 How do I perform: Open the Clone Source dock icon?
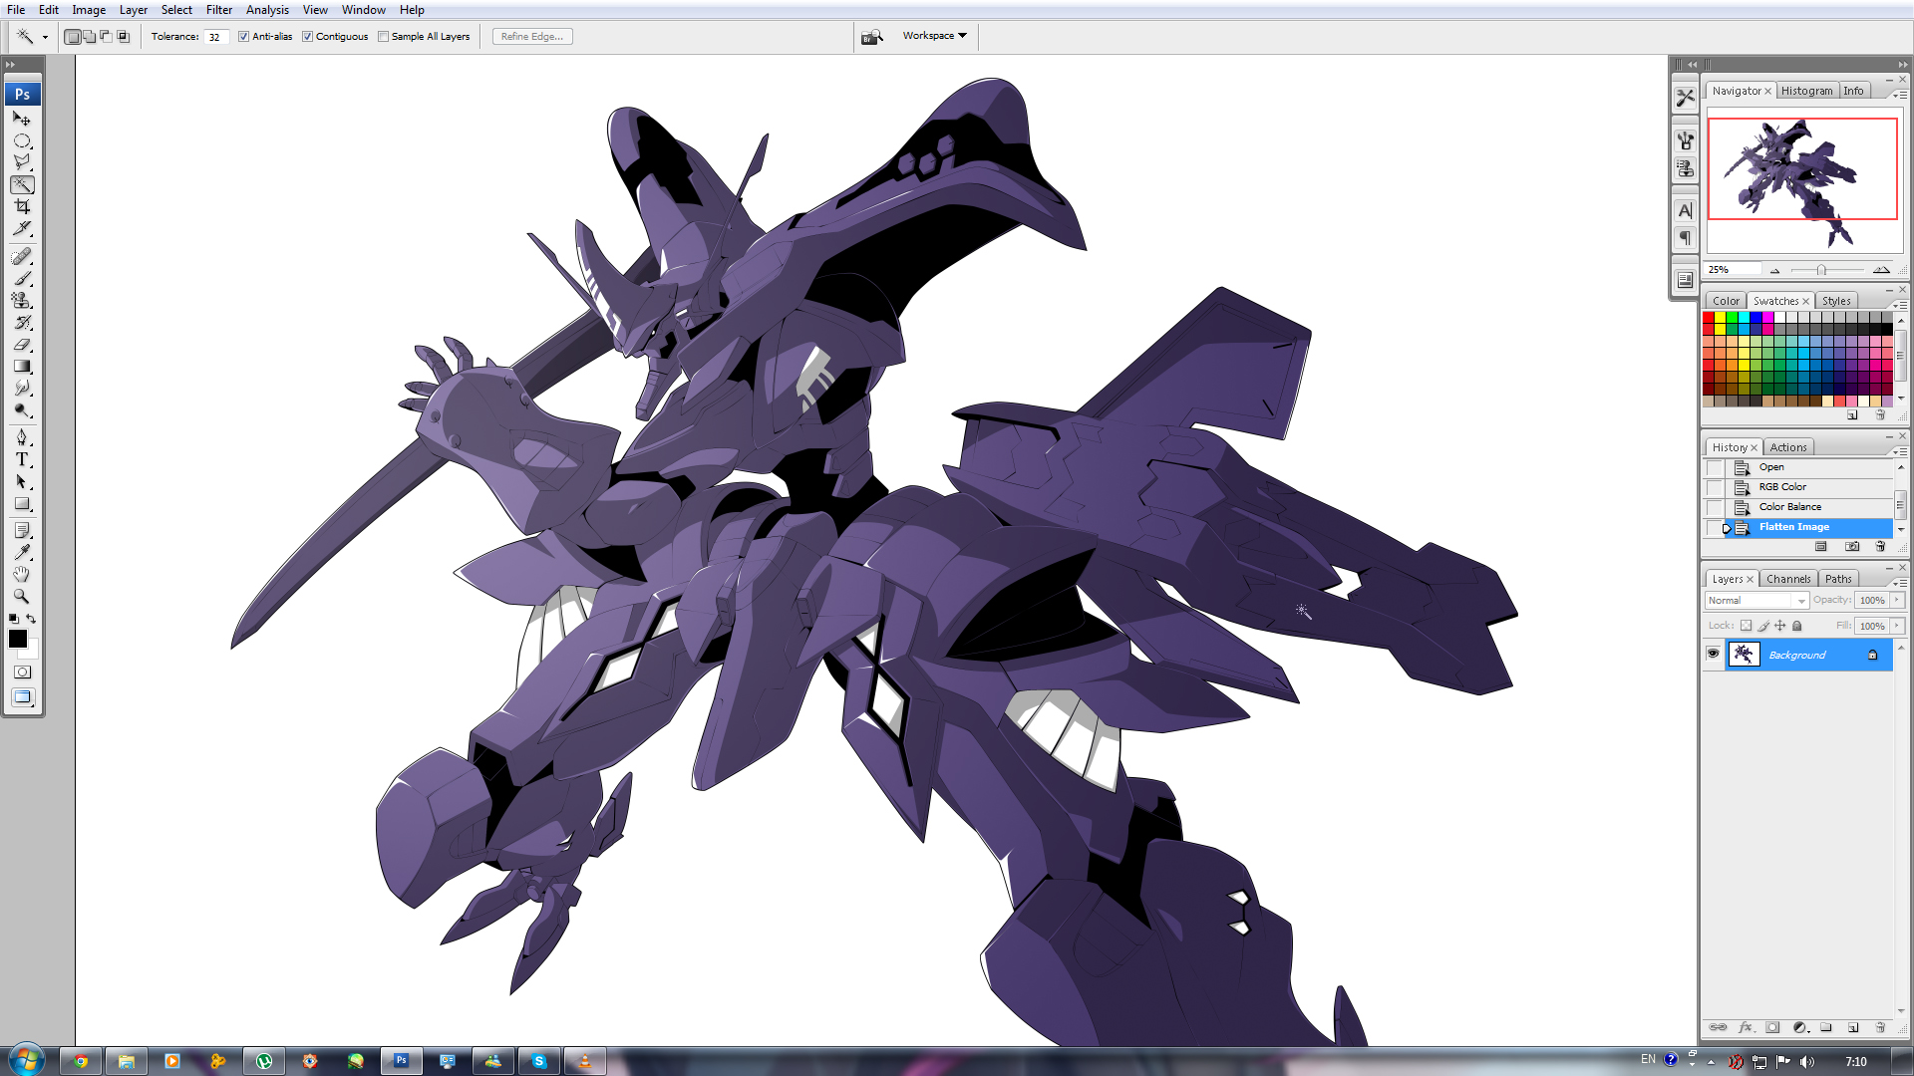click(x=1685, y=168)
